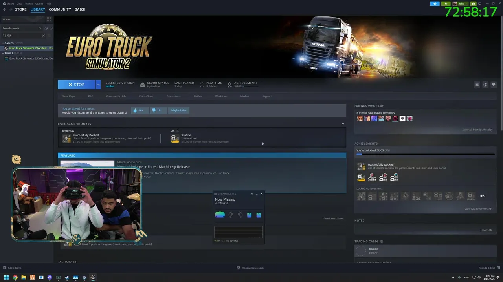Click the SteamVR headset status icon

click(220, 215)
